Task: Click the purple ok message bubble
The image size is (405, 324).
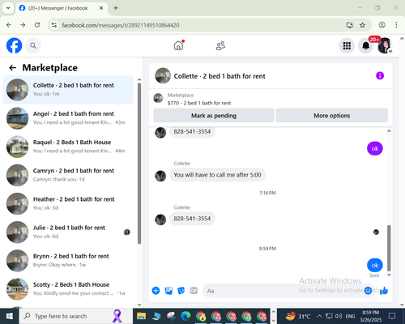Action: pyautogui.click(x=375, y=148)
